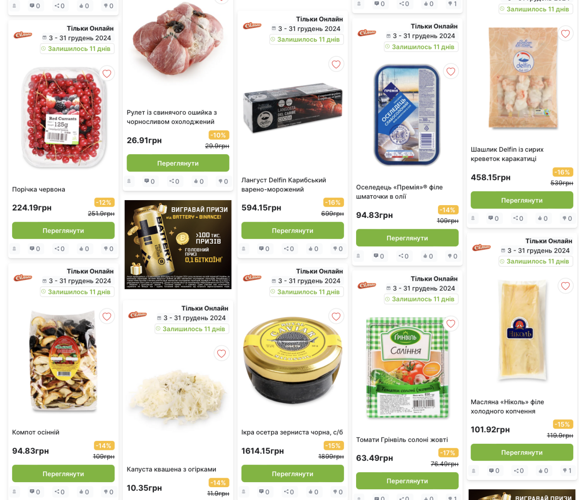Open the Капуста квашена з огірками title
This screenshot has width=579, height=500.
172,469
